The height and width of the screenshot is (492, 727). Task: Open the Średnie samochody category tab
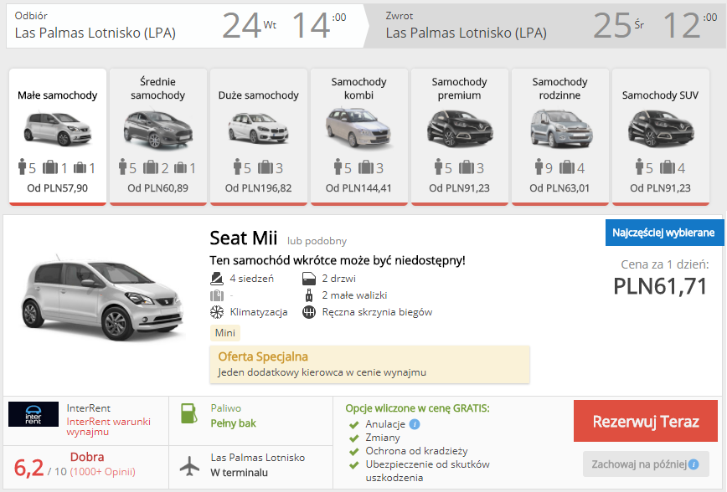158,136
